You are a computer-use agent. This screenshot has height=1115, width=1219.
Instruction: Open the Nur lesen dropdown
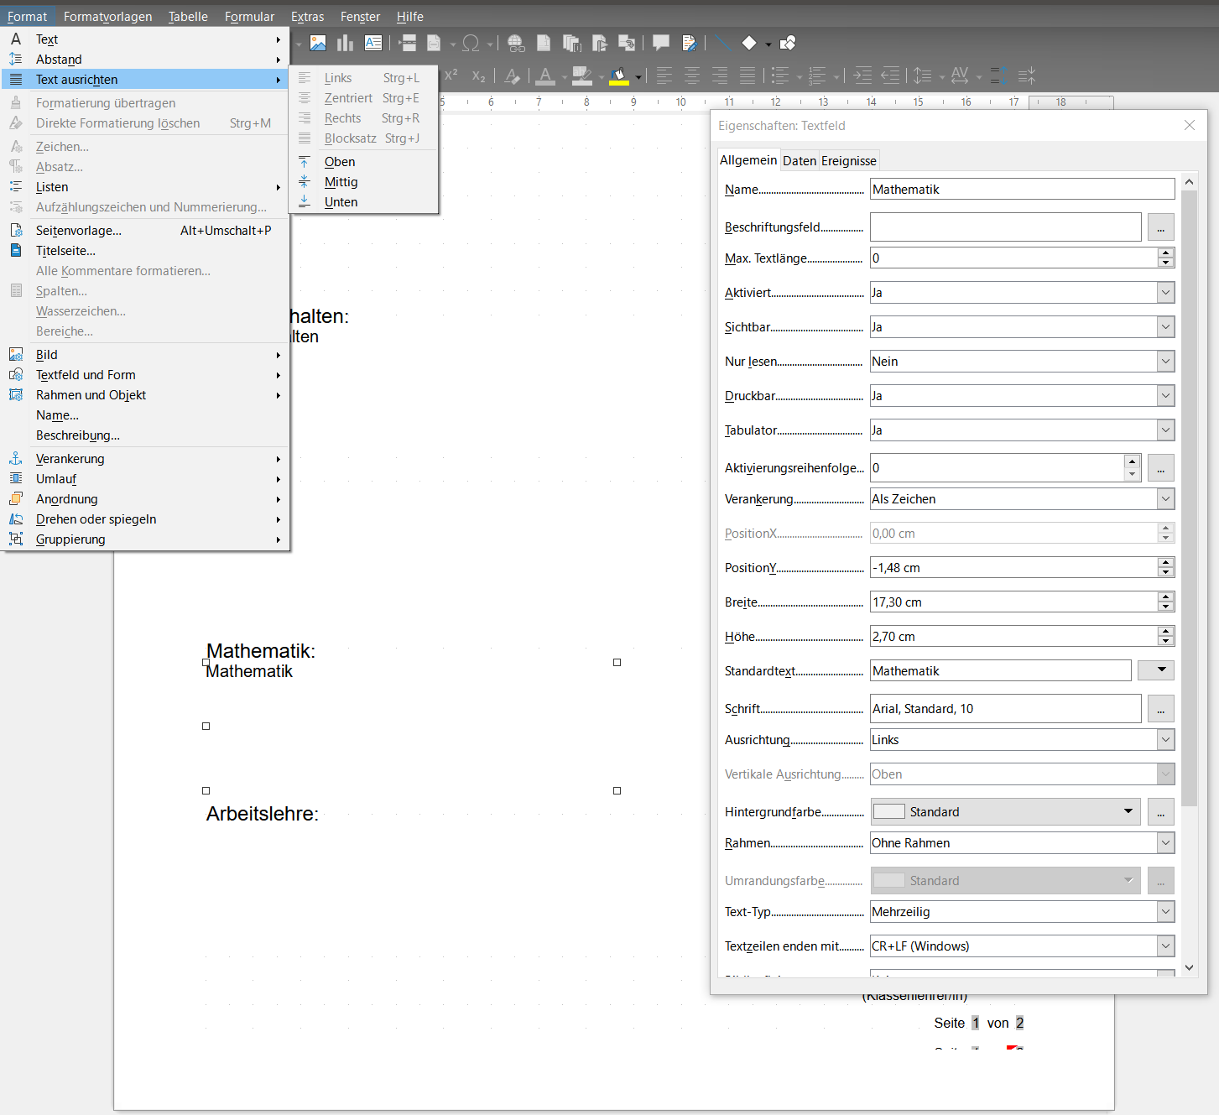[1165, 362]
